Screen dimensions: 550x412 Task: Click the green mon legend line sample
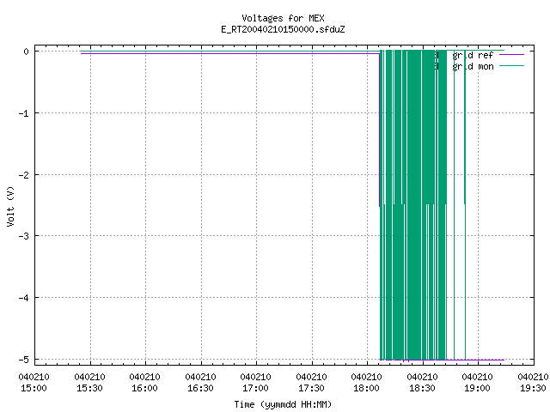click(x=511, y=66)
